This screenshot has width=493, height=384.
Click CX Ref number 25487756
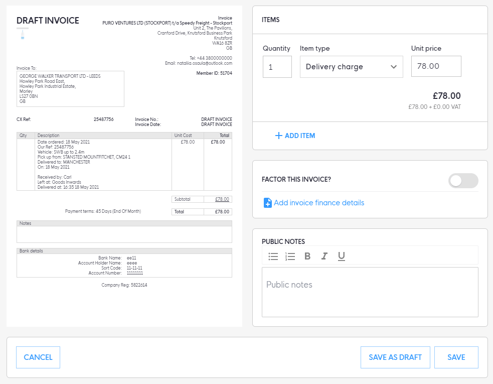(103, 119)
